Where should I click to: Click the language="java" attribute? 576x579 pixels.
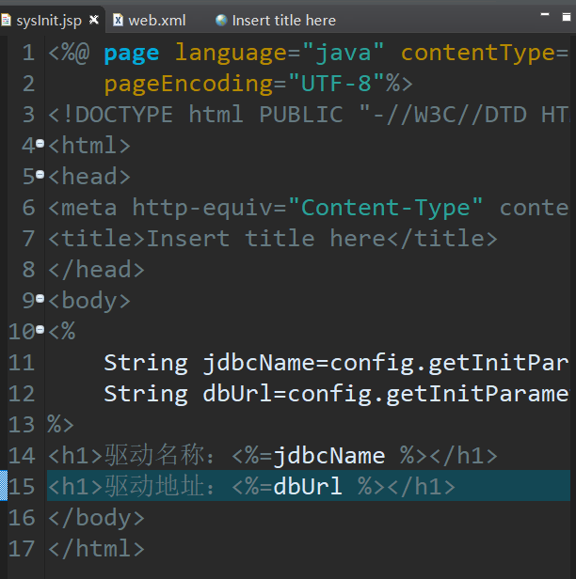coord(280,53)
